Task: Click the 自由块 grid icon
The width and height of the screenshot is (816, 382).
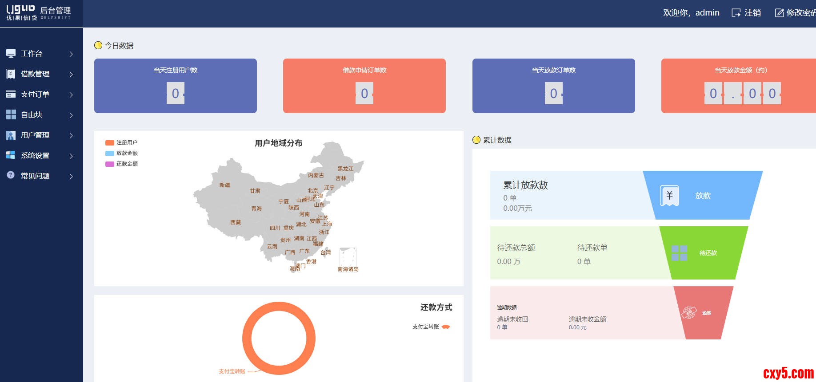Action: [x=11, y=115]
